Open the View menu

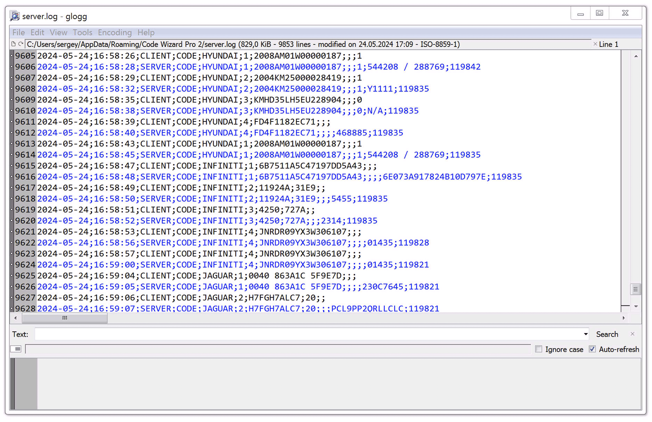[58, 32]
